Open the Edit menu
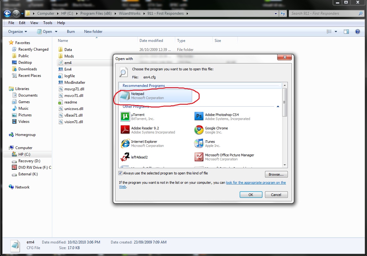Viewport: 367px width, 256px height. (22, 23)
